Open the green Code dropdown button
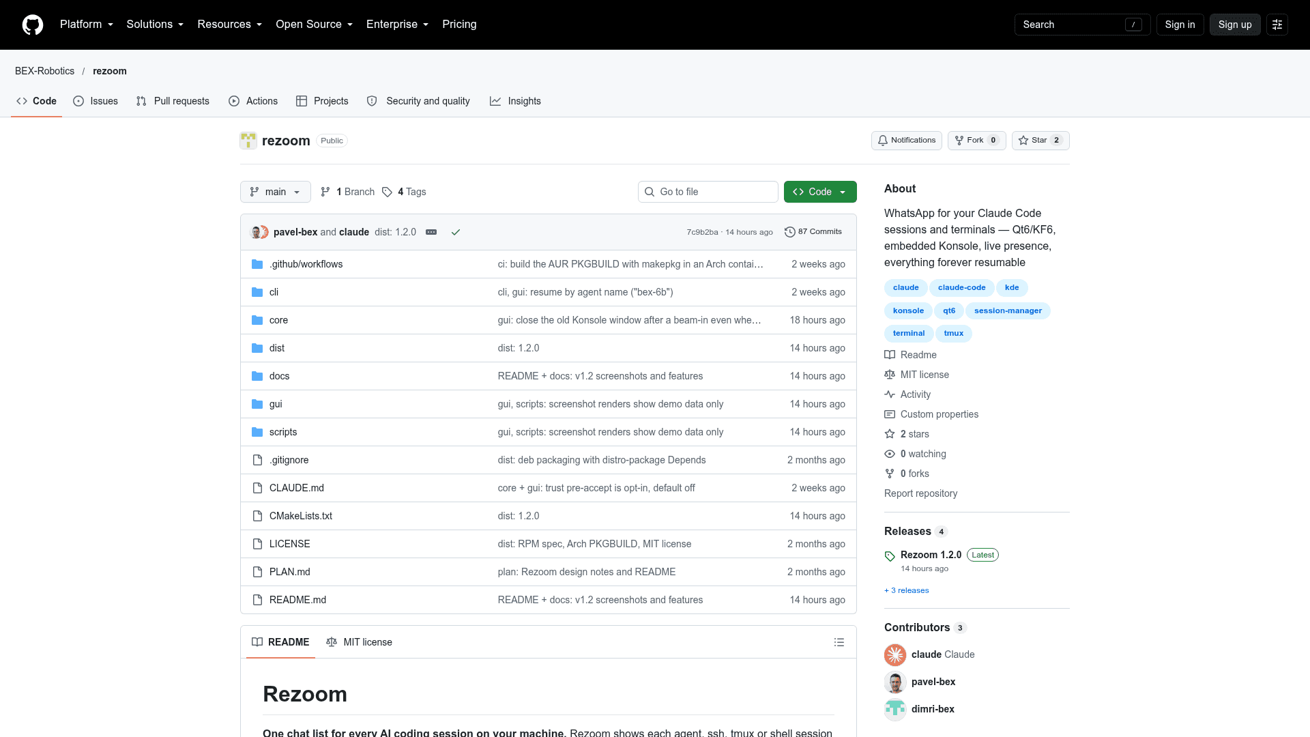 [820, 192]
